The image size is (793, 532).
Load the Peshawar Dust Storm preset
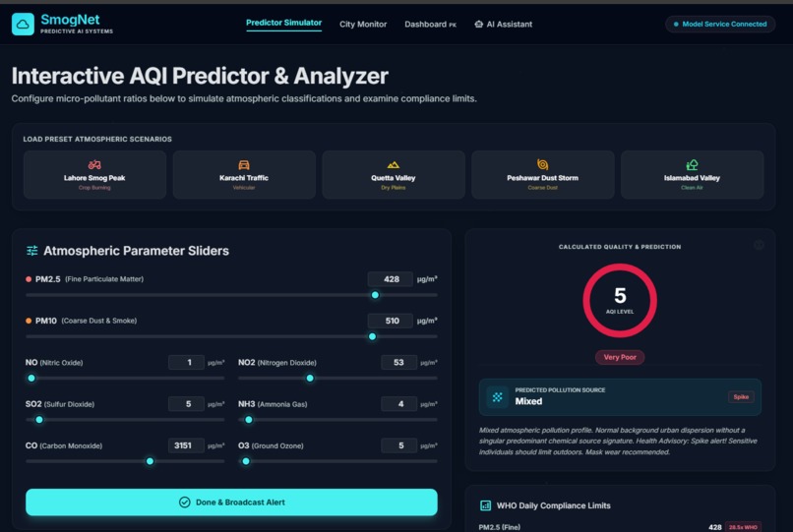tap(543, 174)
